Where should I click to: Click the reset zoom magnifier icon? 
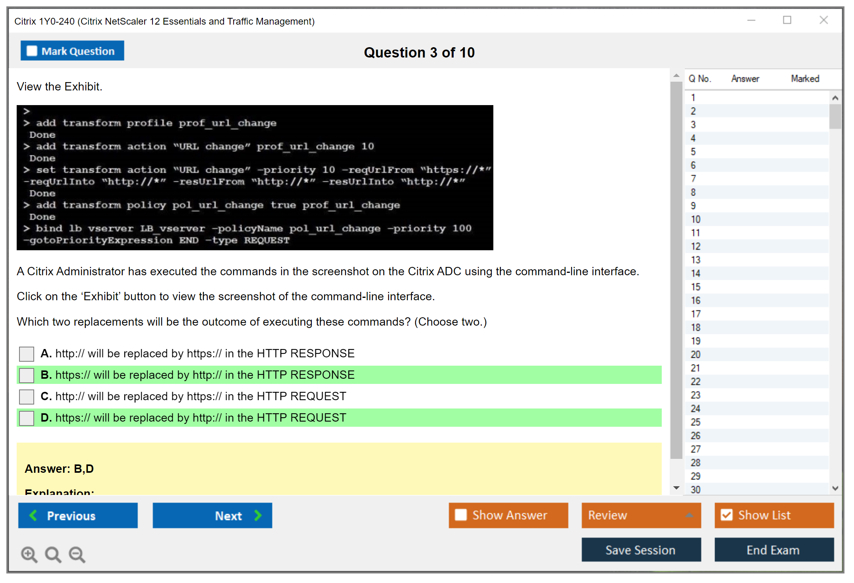[x=53, y=554]
